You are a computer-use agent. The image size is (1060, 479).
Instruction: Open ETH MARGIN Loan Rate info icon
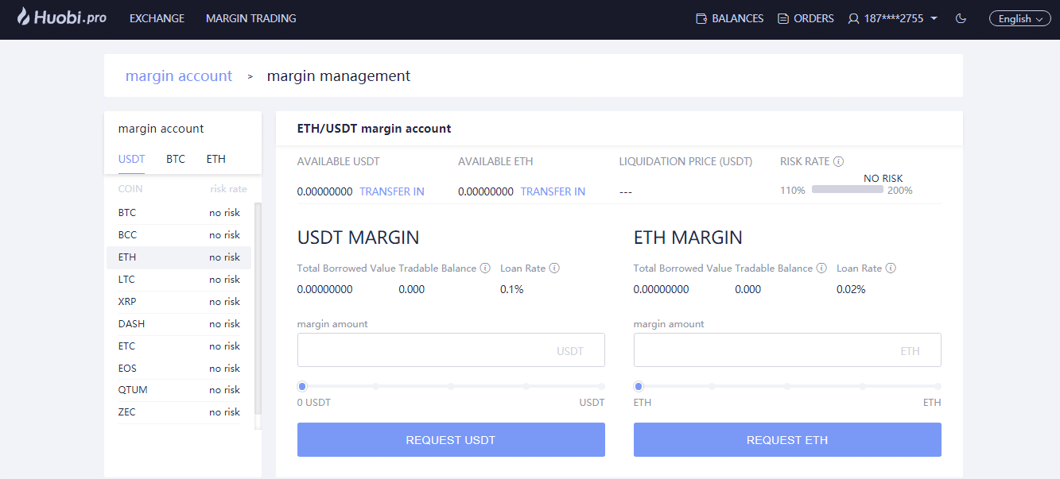891,268
